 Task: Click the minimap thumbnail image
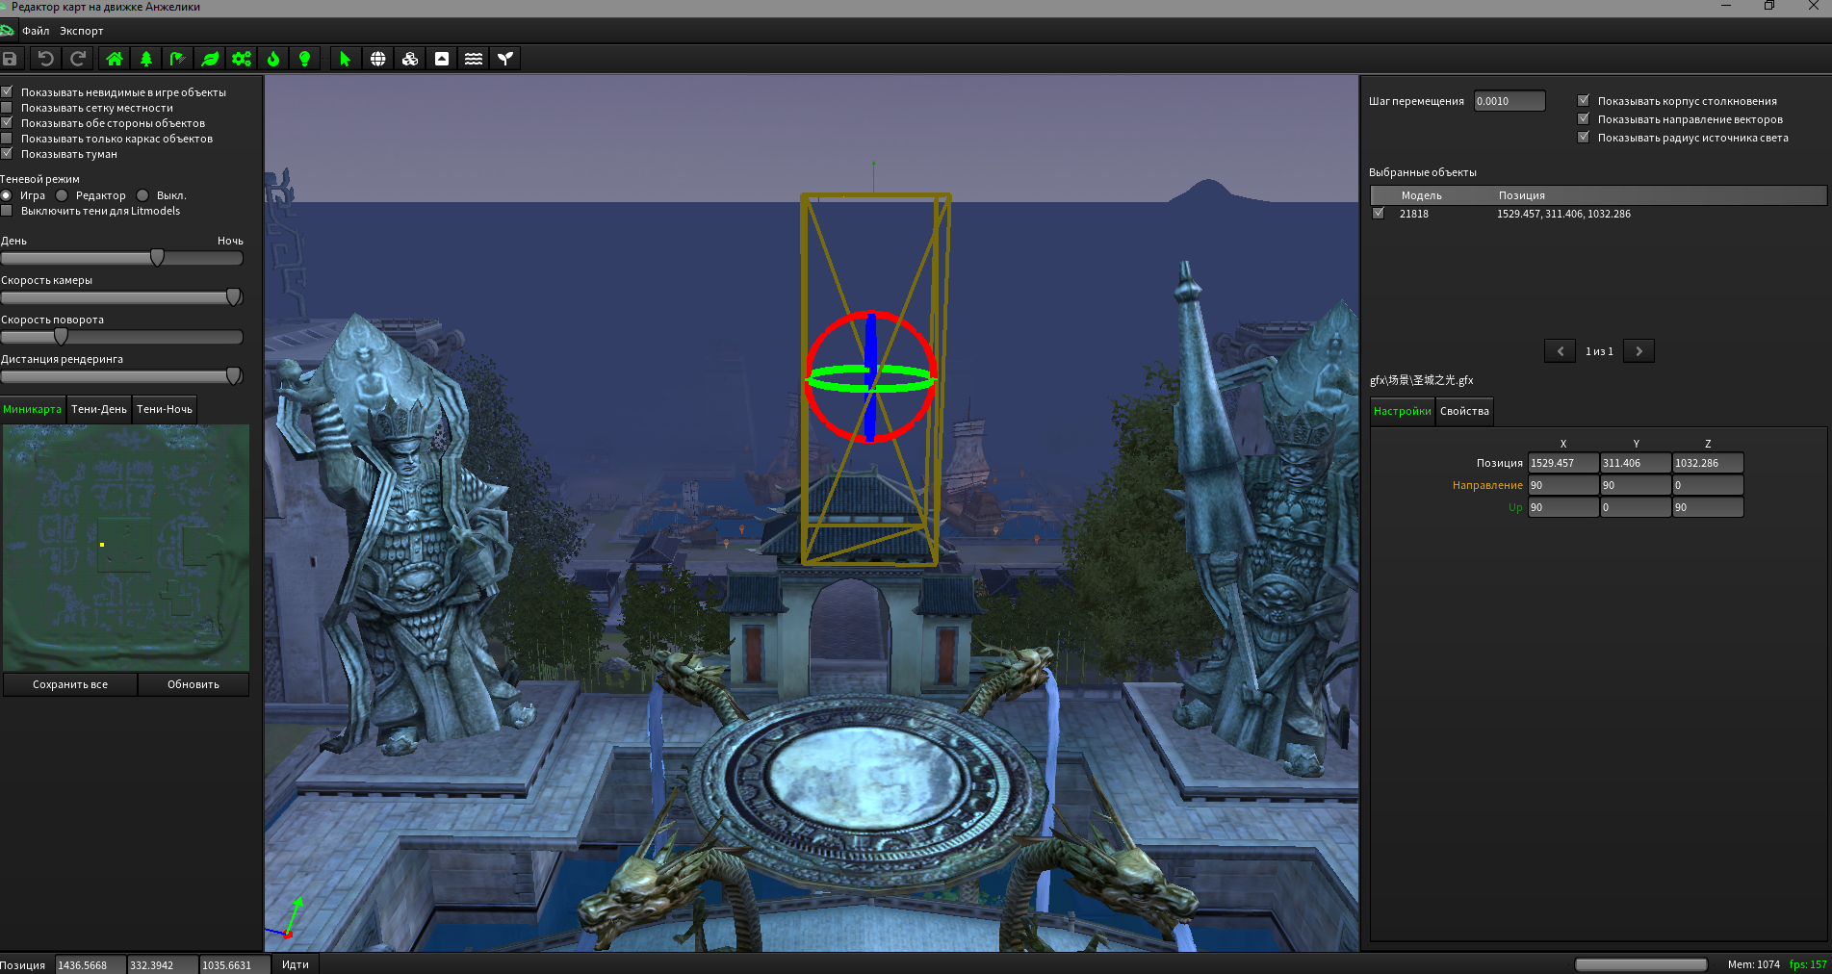(126, 548)
